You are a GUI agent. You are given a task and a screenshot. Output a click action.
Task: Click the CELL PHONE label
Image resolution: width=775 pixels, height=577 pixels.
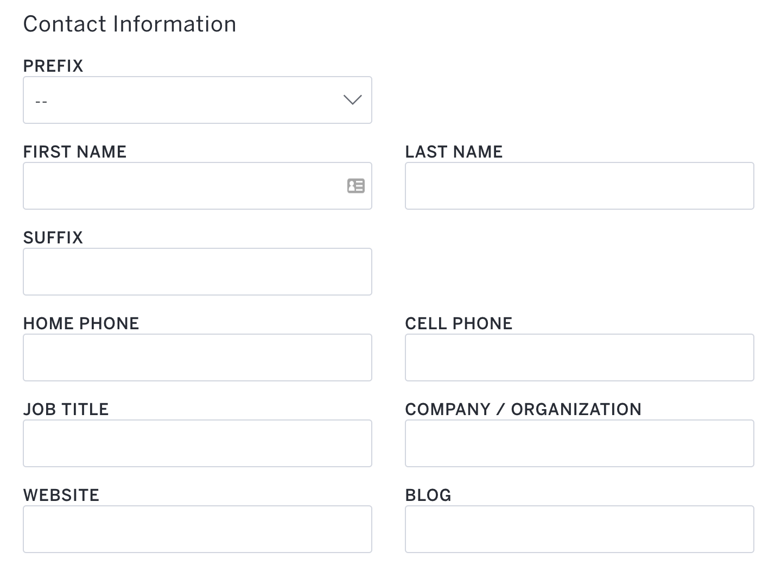point(459,323)
